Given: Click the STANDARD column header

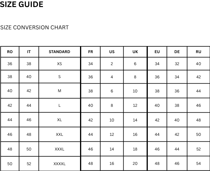Looking at the screenshot, I should [x=59, y=52].
